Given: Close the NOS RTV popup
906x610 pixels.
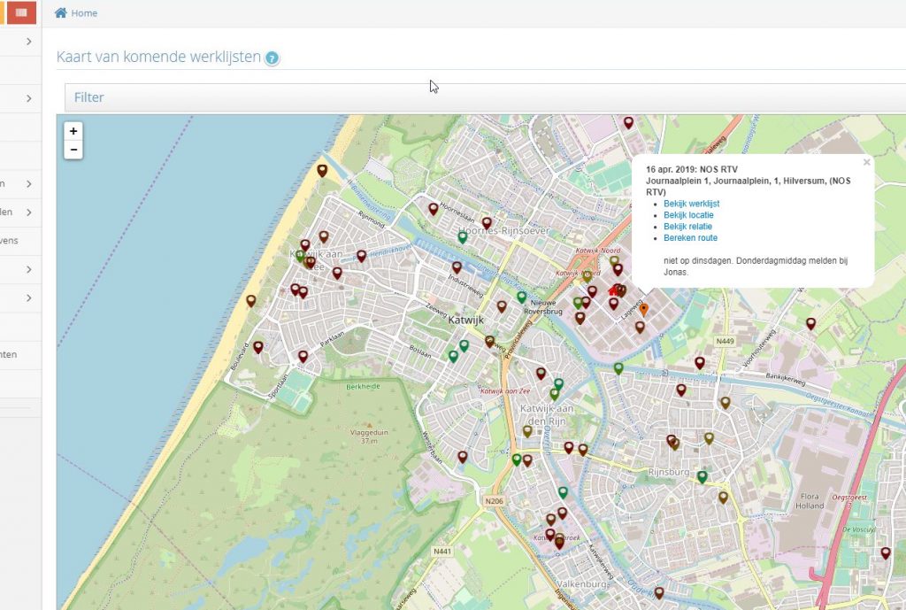Looking at the screenshot, I should [x=866, y=163].
